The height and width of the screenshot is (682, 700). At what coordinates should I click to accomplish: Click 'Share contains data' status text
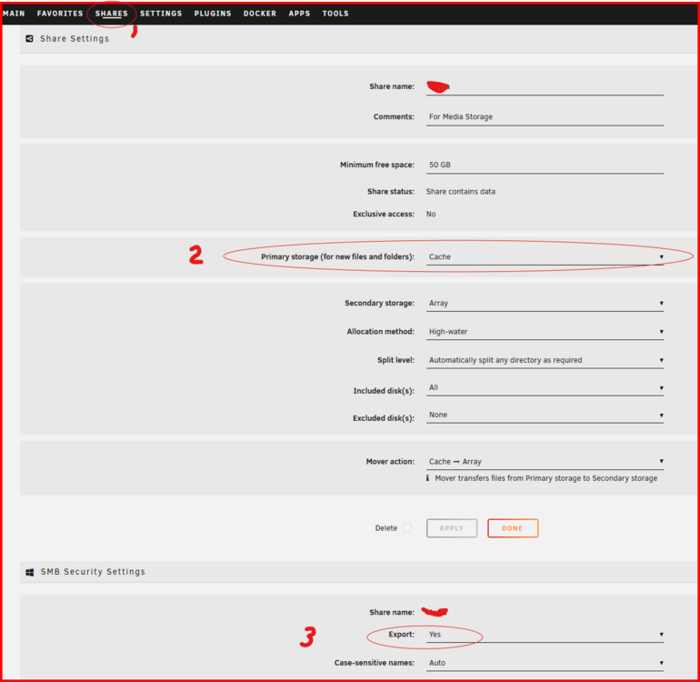(x=460, y=192)
